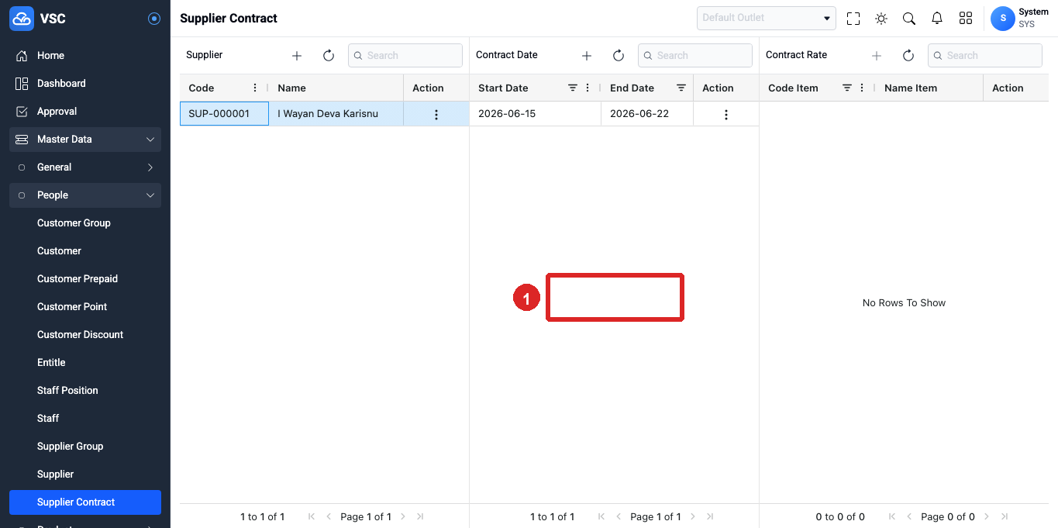This screenshot has height=528, width=1058.
Task: Refresh the Contract Date list
Action: 619,56
